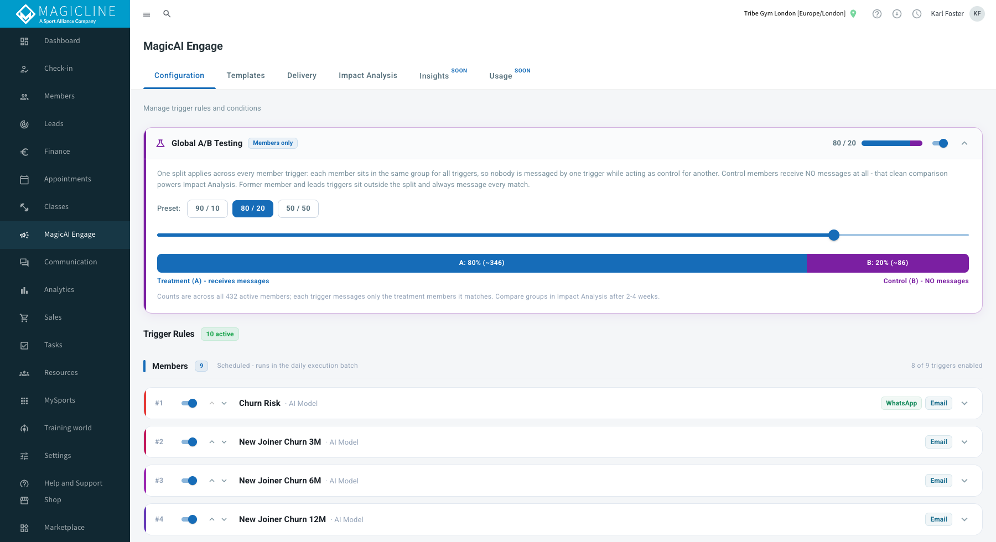
Task: Click the search magnifier icon
Action: (167, 14)
